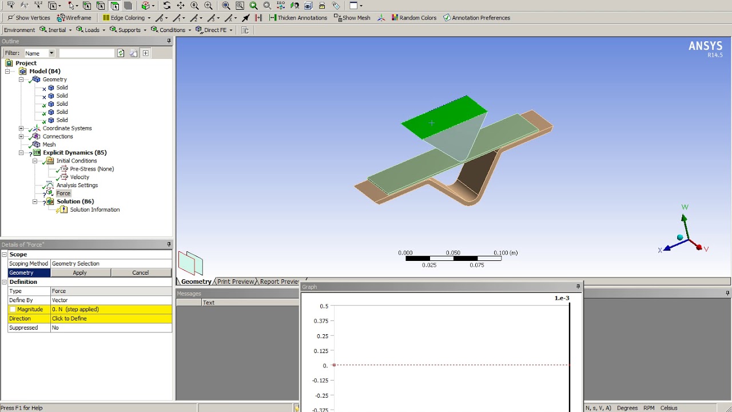Screen dimensions: 732x412
Task: Open the Supports menu
Action: point(129,30)
